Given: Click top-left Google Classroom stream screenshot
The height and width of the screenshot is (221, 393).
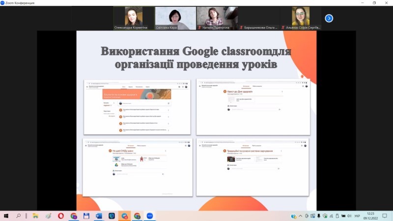Looking at the screenshot, I should click(137, 107).
